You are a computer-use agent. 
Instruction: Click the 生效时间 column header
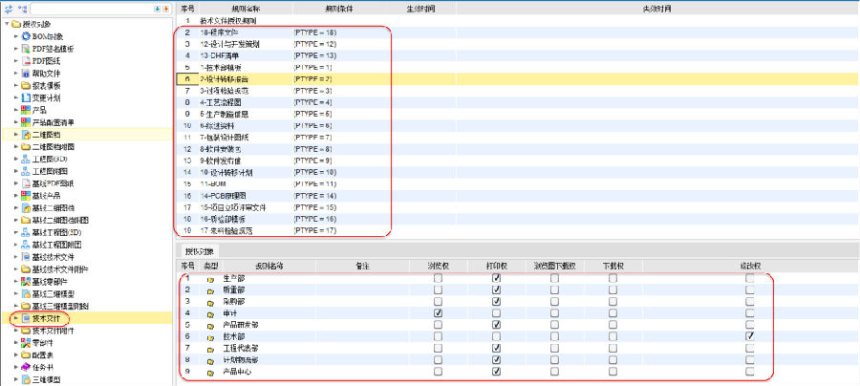(x=420, y=9)
